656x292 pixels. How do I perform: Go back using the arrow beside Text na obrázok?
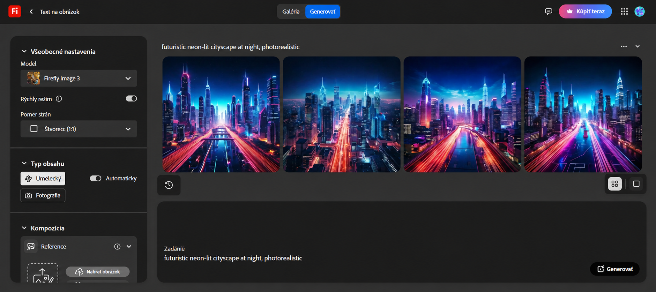coord(31,12)
